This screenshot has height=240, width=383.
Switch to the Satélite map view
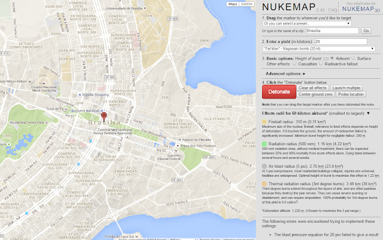click(247, 4)
